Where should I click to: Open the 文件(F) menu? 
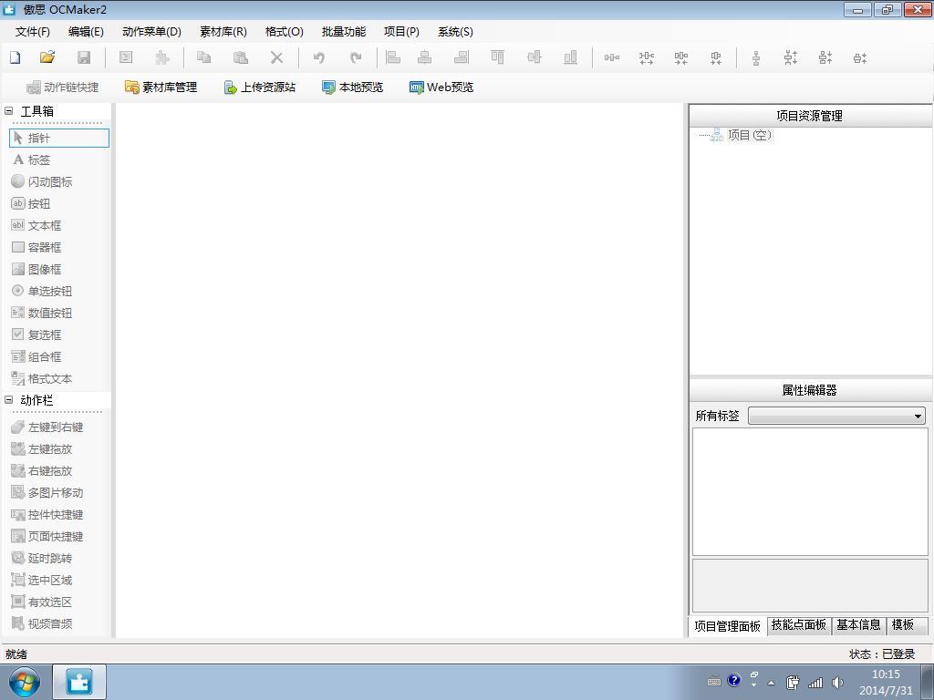click(x=32, y=32)
